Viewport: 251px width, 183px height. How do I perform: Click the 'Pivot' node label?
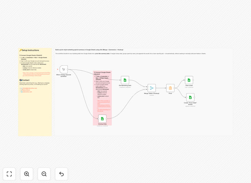(170, 93)
